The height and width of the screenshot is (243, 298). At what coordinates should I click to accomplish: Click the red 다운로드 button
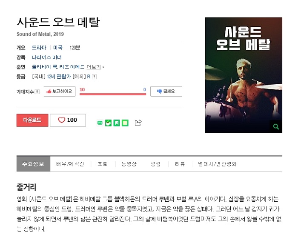(x=32, y=120)
